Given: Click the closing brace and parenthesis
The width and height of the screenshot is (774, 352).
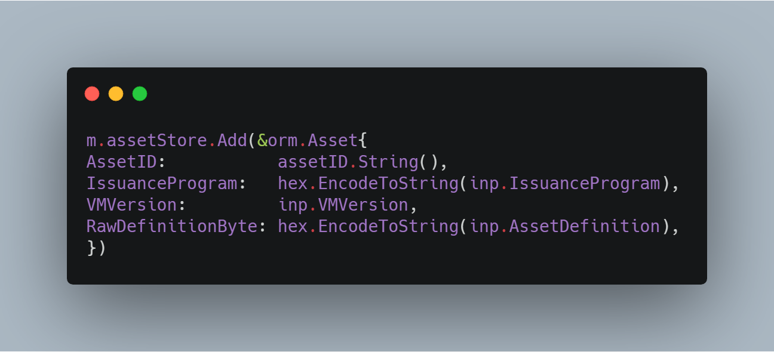Looking at the screenshot, I should pyautogui.click(x=96, y=248).
